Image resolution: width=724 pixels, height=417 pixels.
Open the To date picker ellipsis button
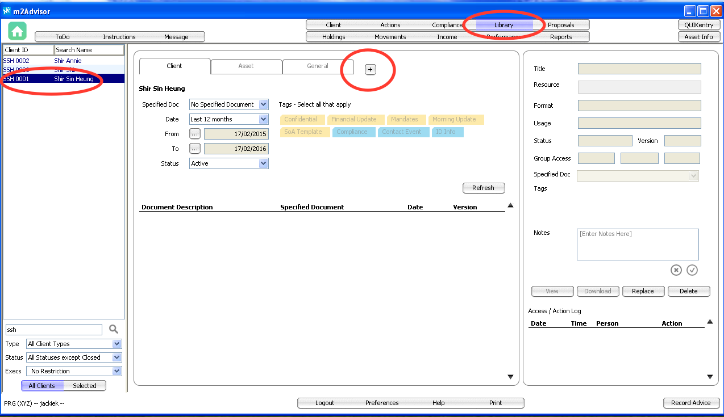click(x=195, y=149)
